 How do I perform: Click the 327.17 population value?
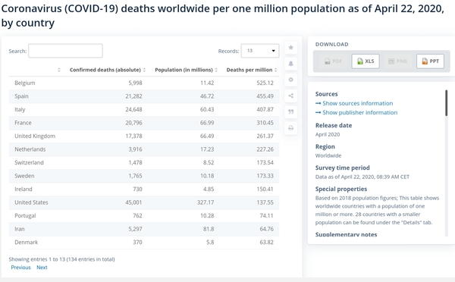[206, 202]
